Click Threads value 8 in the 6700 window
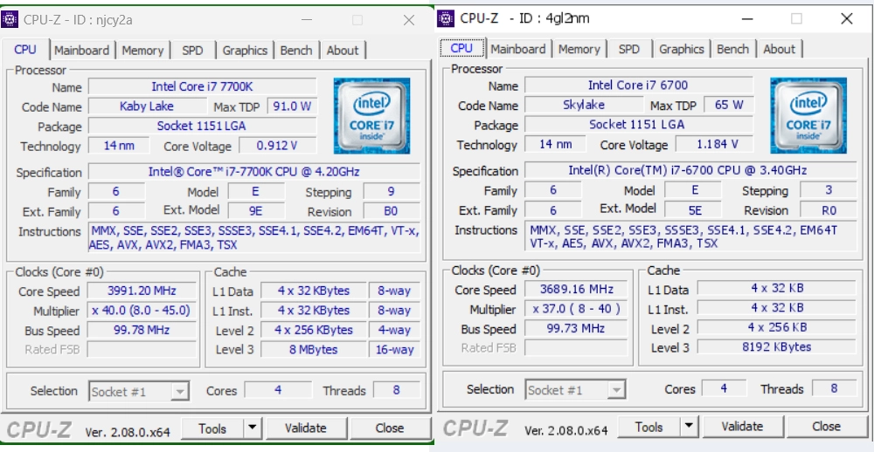The image size is (874, 452). [834, 388]
